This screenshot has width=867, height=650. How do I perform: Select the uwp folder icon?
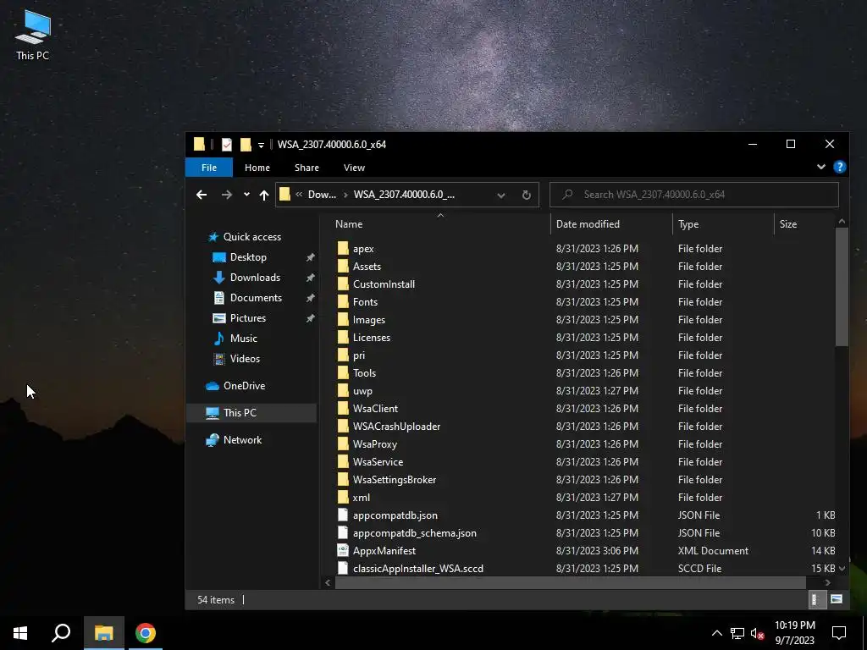tap(343, 391)
